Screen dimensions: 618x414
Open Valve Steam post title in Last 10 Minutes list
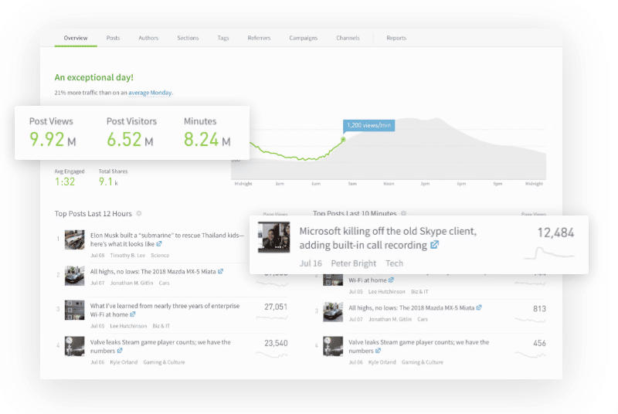(x=419, y=346)
